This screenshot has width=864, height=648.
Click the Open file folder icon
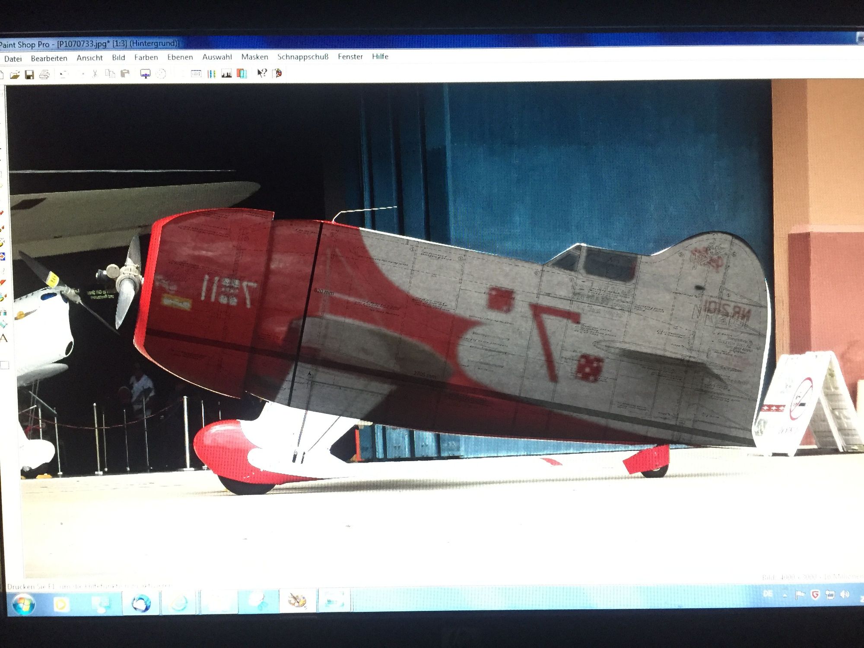click(x=15, y=75)
